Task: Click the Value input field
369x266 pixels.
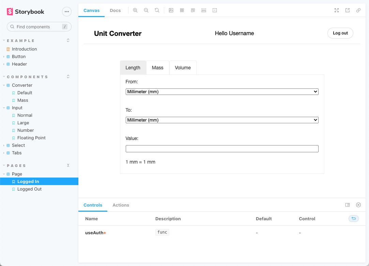Action: click(222, 149)
